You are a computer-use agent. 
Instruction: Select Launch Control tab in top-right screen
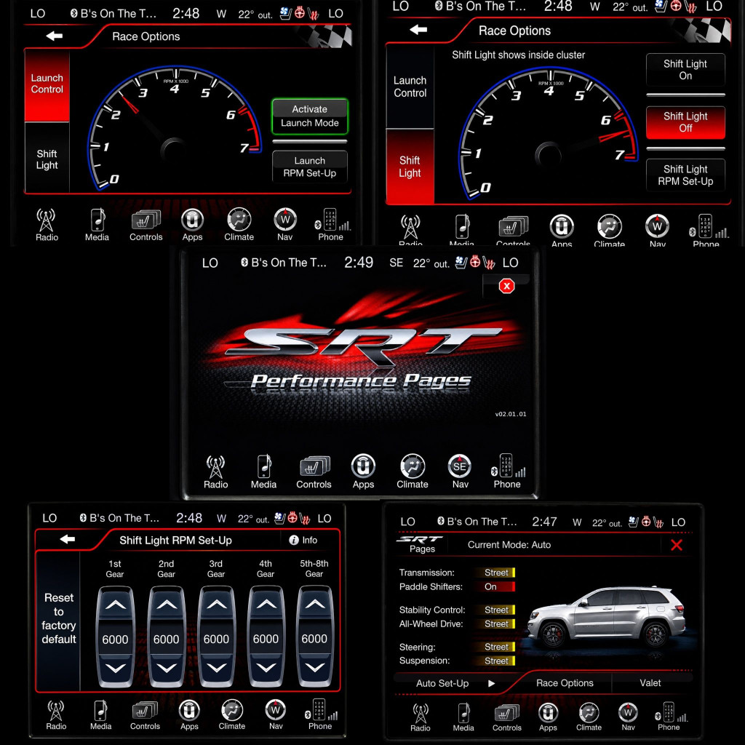pos(410,87)
